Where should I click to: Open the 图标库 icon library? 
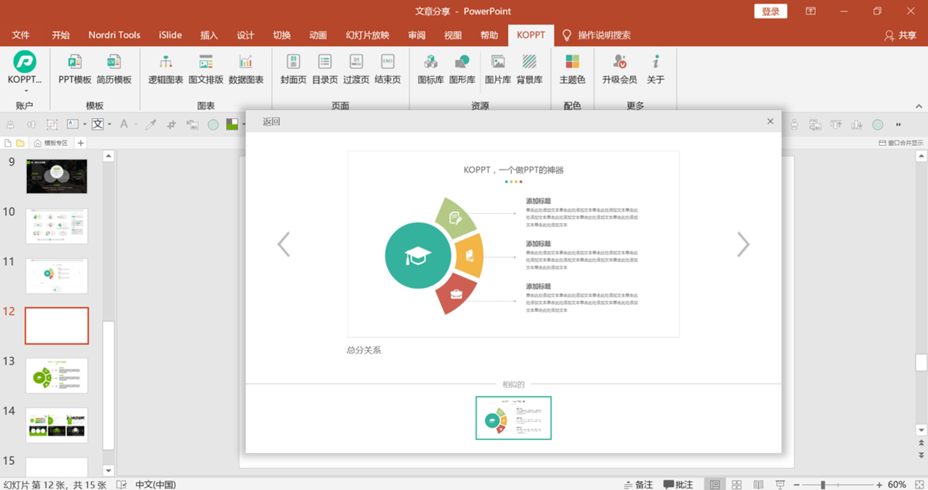430,69
